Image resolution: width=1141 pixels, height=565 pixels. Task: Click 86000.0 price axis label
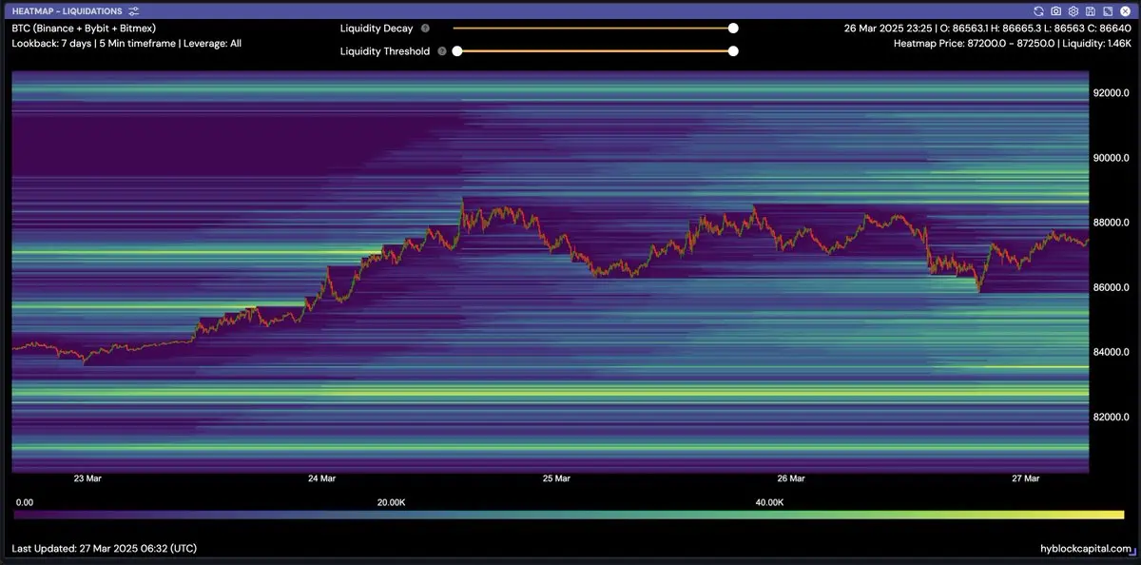(x=1111, y=287)
